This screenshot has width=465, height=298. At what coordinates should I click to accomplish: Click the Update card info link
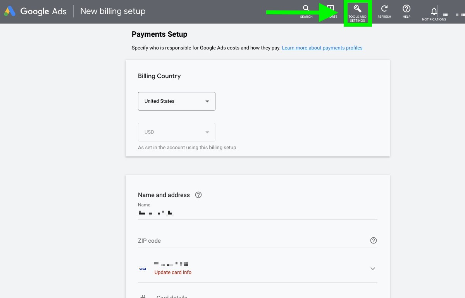[x=173, y=272]
